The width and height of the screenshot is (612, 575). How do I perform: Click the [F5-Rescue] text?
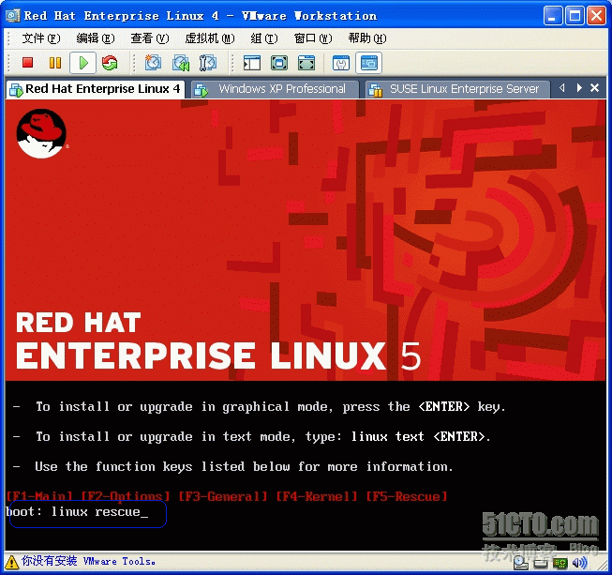coord(407,496)
